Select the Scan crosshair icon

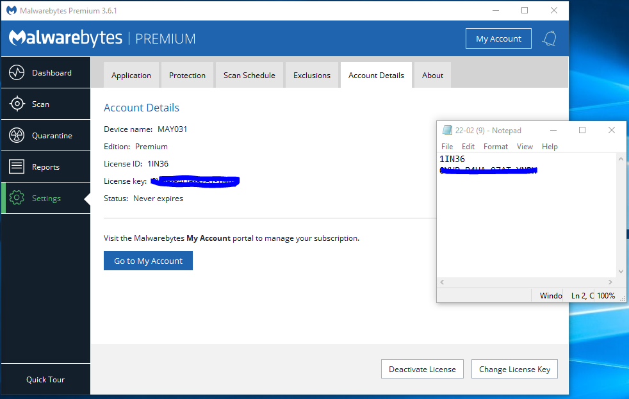tap(17, 104)
